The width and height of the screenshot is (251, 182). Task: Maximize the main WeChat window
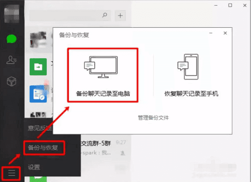(x=230, y=5)
